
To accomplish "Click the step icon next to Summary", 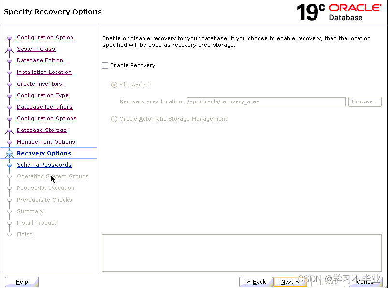I will 10,211.
